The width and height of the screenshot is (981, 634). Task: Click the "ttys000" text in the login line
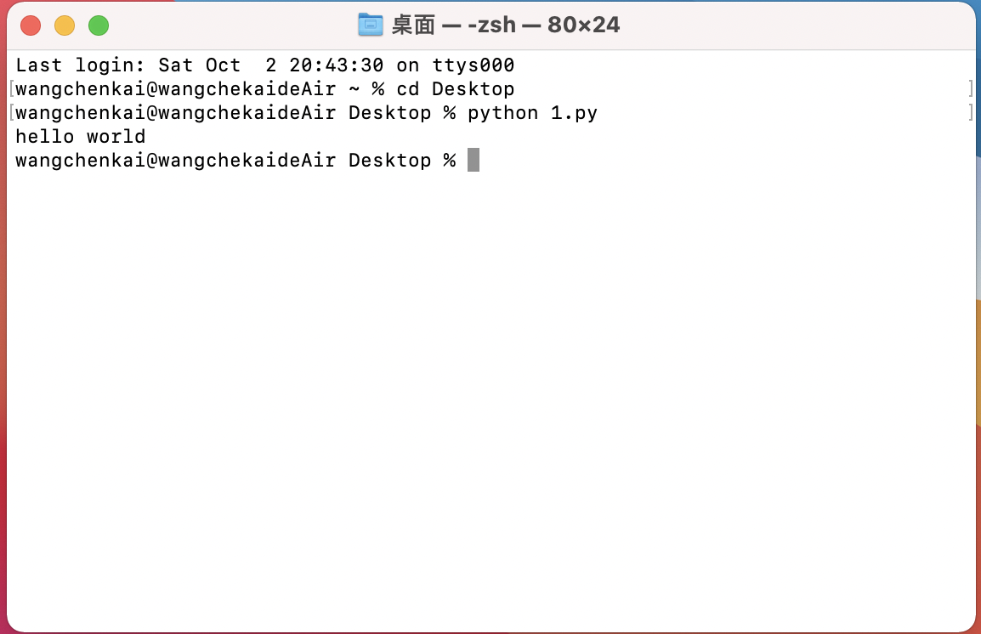click(473, 65)
